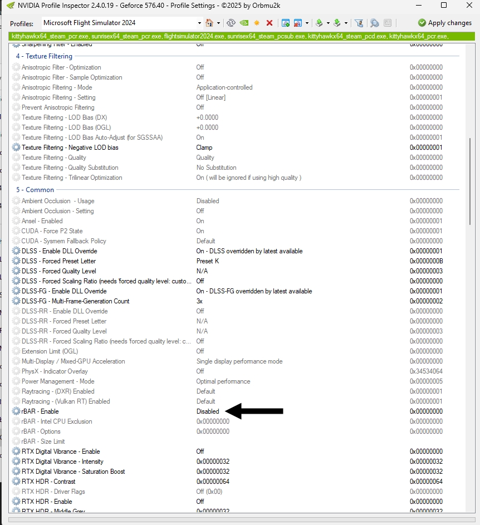The image size is (480, 525).
Task: Click gear icon of DLSS-FG - Multi-Frame-Generation Count
Action: [x=16, y=301]
